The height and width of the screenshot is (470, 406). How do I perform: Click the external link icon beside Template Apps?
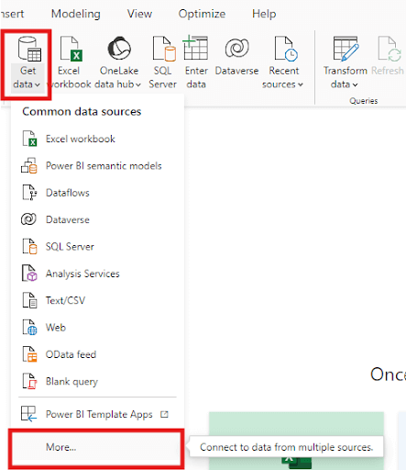[x=164, y=414]
